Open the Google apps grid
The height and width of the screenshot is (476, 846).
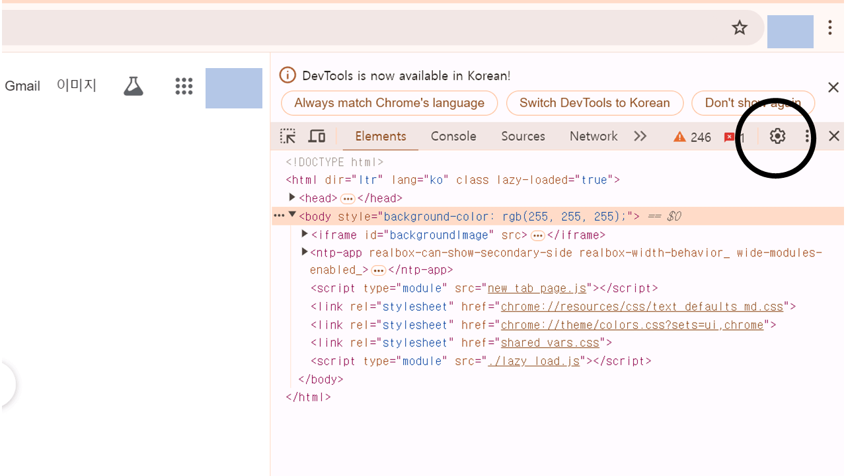pos(184,86)
